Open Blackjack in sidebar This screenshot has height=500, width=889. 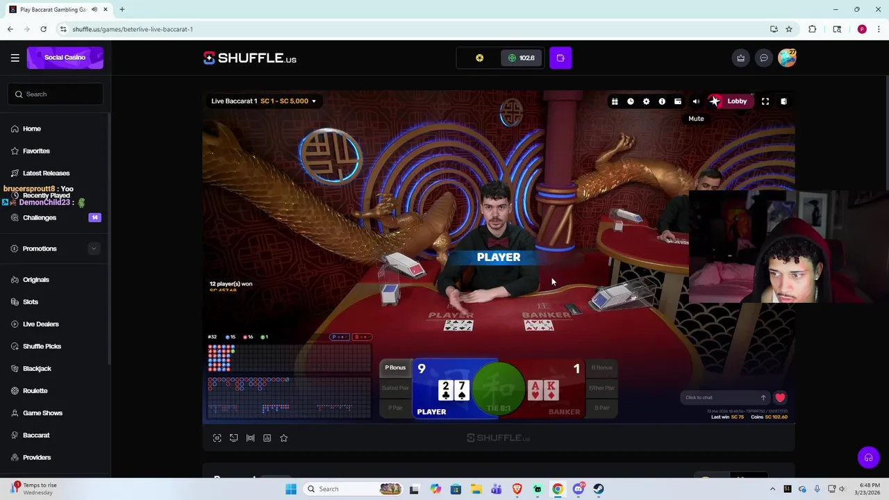[37, 368]
